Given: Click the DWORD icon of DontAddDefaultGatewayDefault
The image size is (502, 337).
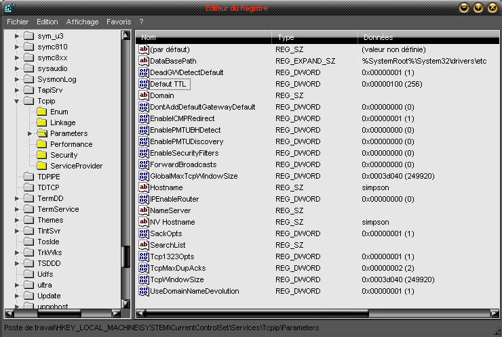Looking at the screenshot, I should [143, 107].
